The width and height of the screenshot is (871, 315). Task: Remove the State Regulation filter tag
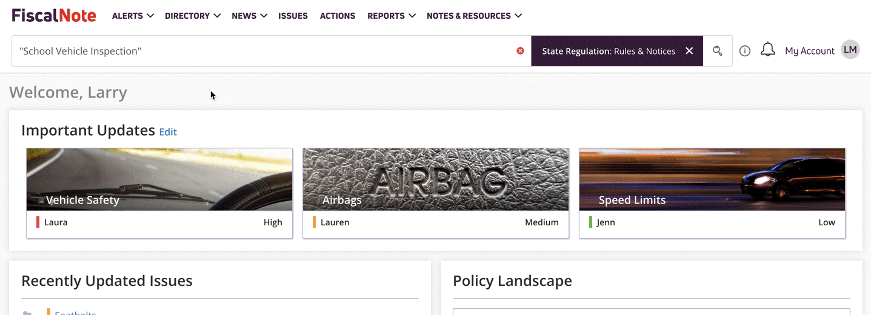pos(689,51)
